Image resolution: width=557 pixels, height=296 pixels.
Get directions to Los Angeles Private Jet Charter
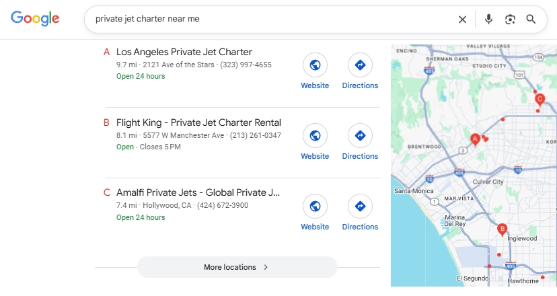[360, 65]
